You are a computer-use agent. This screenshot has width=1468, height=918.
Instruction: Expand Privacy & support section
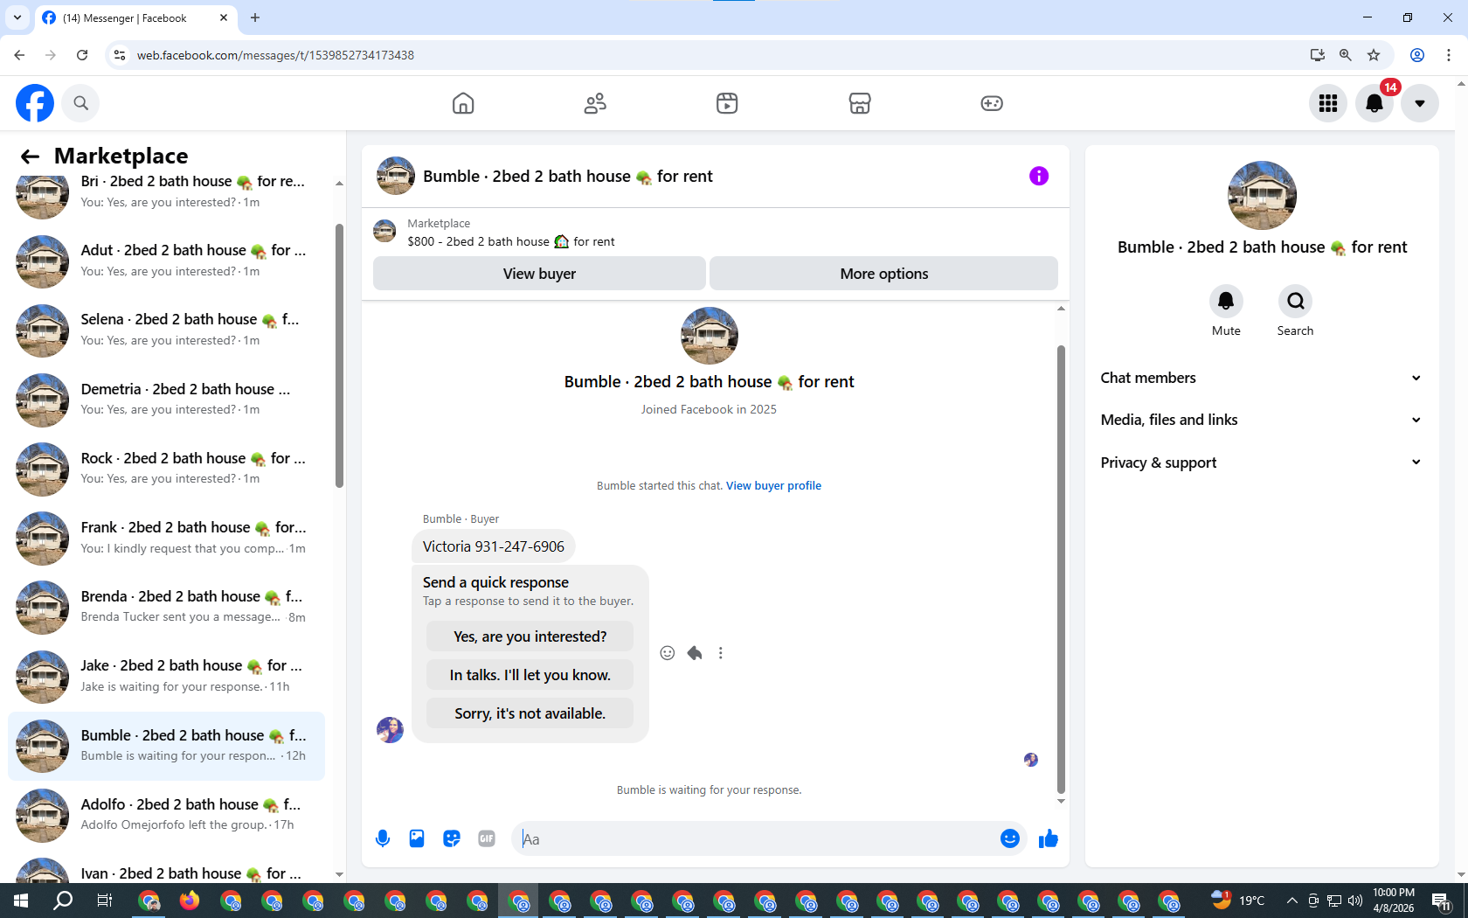[x=1261, y=462]
